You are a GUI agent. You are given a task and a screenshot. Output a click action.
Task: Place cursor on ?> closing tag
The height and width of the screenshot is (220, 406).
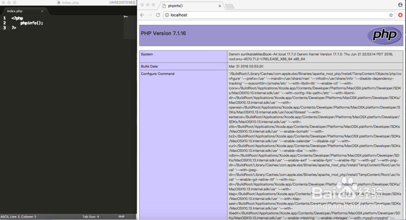click(x=14, y=28)
